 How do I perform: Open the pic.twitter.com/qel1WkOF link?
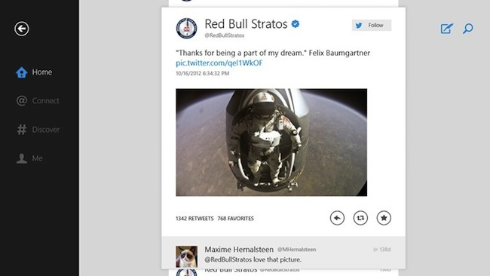point(219,63)
